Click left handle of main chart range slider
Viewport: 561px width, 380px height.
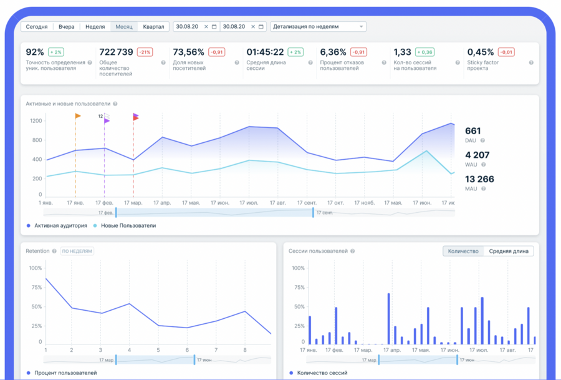(116, 213)
